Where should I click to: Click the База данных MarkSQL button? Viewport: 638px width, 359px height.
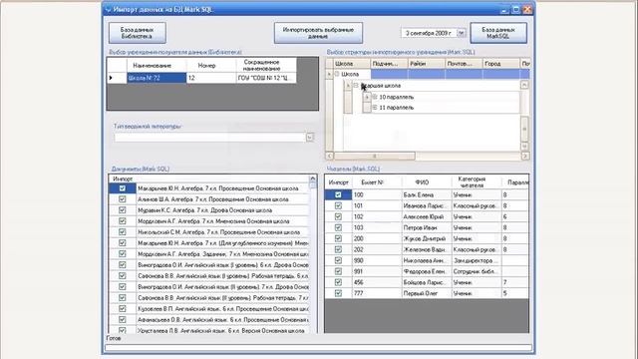click(x=498, y=33)
